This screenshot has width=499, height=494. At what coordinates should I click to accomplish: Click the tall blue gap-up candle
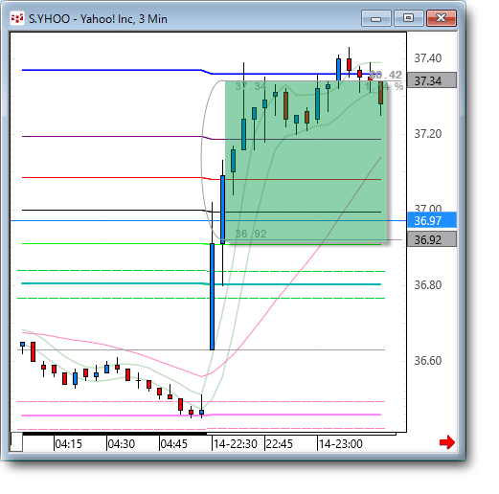point(212,297)
